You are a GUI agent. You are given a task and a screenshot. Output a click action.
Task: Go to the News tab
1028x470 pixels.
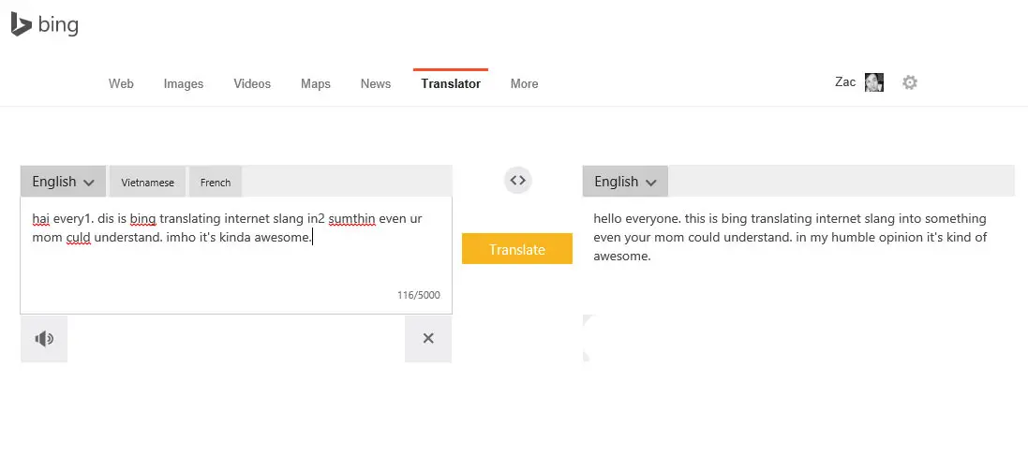pos(376,83)
